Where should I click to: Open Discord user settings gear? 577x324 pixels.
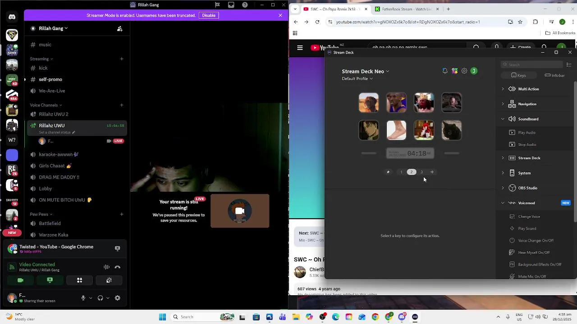[118, 298]
